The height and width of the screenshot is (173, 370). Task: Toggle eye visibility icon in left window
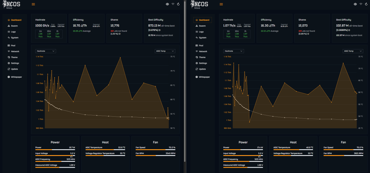(x=167, y=4)
